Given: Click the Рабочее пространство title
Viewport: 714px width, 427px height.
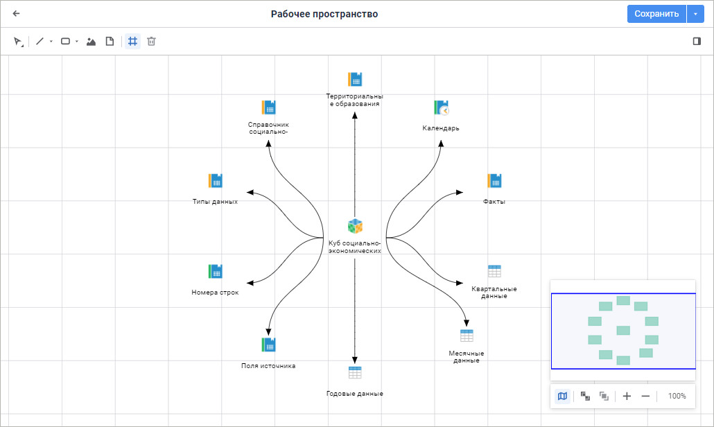Looking at the screenshot, I should 324,14.
